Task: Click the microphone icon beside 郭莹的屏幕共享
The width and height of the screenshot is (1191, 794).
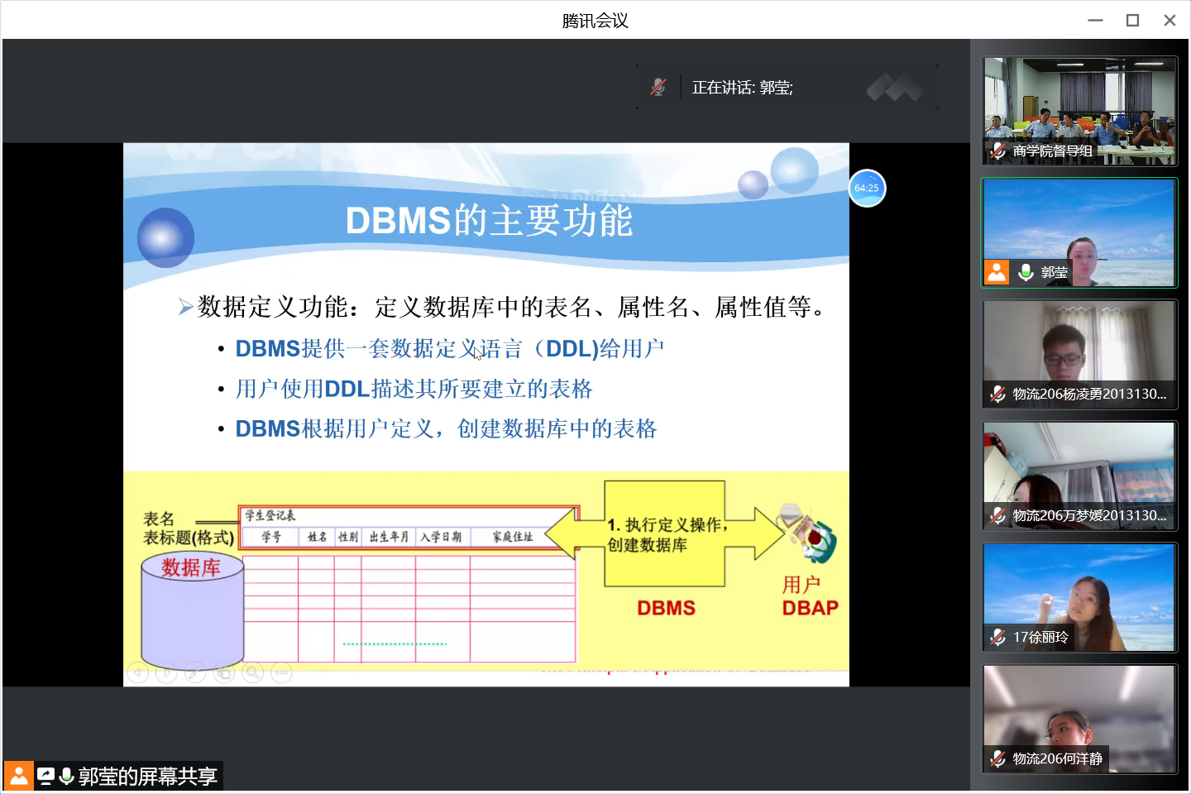Action: 67,776
